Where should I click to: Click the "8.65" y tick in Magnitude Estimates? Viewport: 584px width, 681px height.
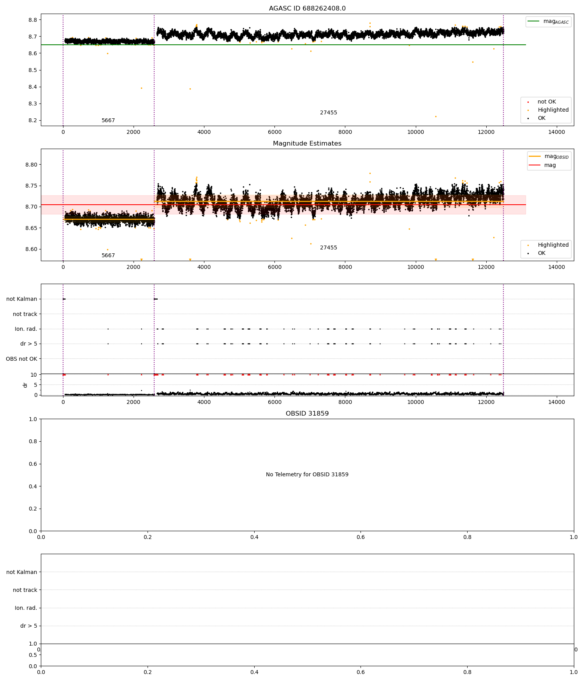[x=31, y=228]
